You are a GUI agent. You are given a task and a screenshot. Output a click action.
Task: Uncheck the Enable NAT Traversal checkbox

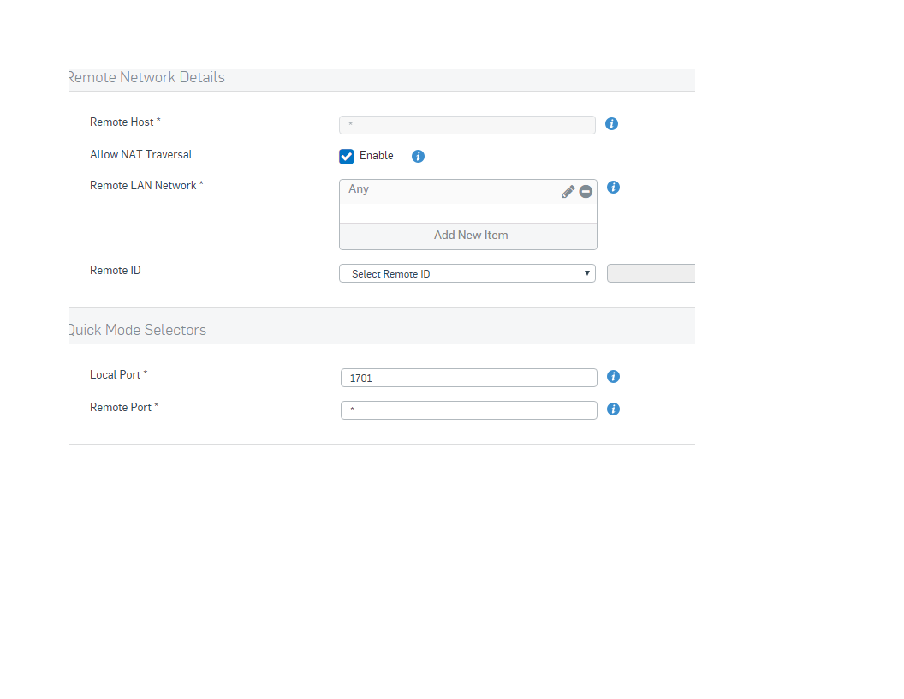(347, 156)
